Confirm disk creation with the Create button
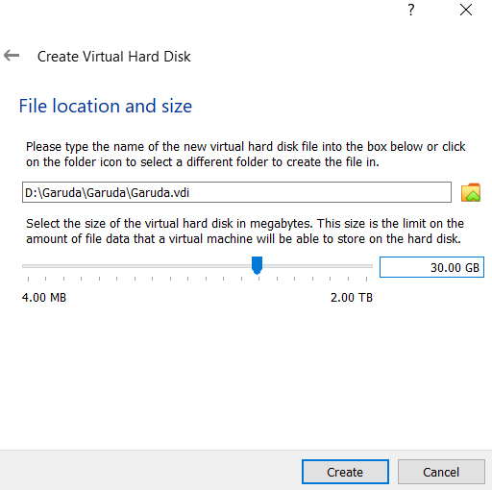This screenshot has height=490, width=492. 345,472
